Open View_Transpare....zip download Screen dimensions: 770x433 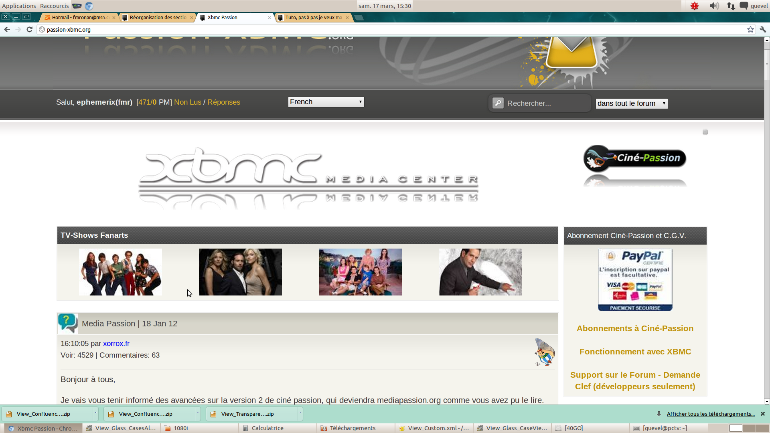pos(251,414)
